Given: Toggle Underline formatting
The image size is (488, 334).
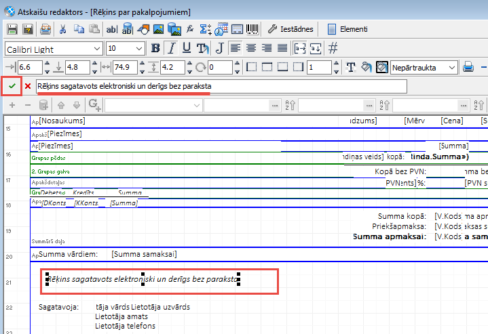Looking at the screenshot, I should coord(187,48).
